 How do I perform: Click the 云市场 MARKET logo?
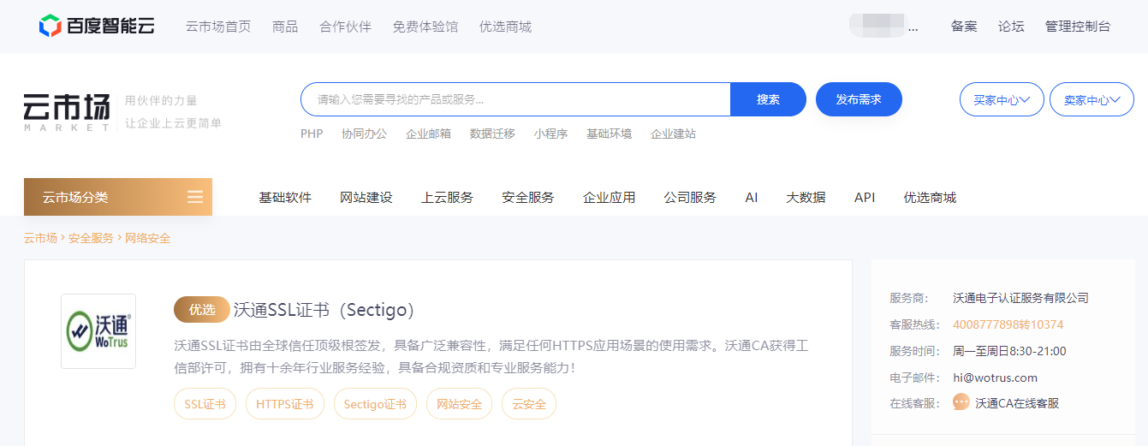coord(68,112)
